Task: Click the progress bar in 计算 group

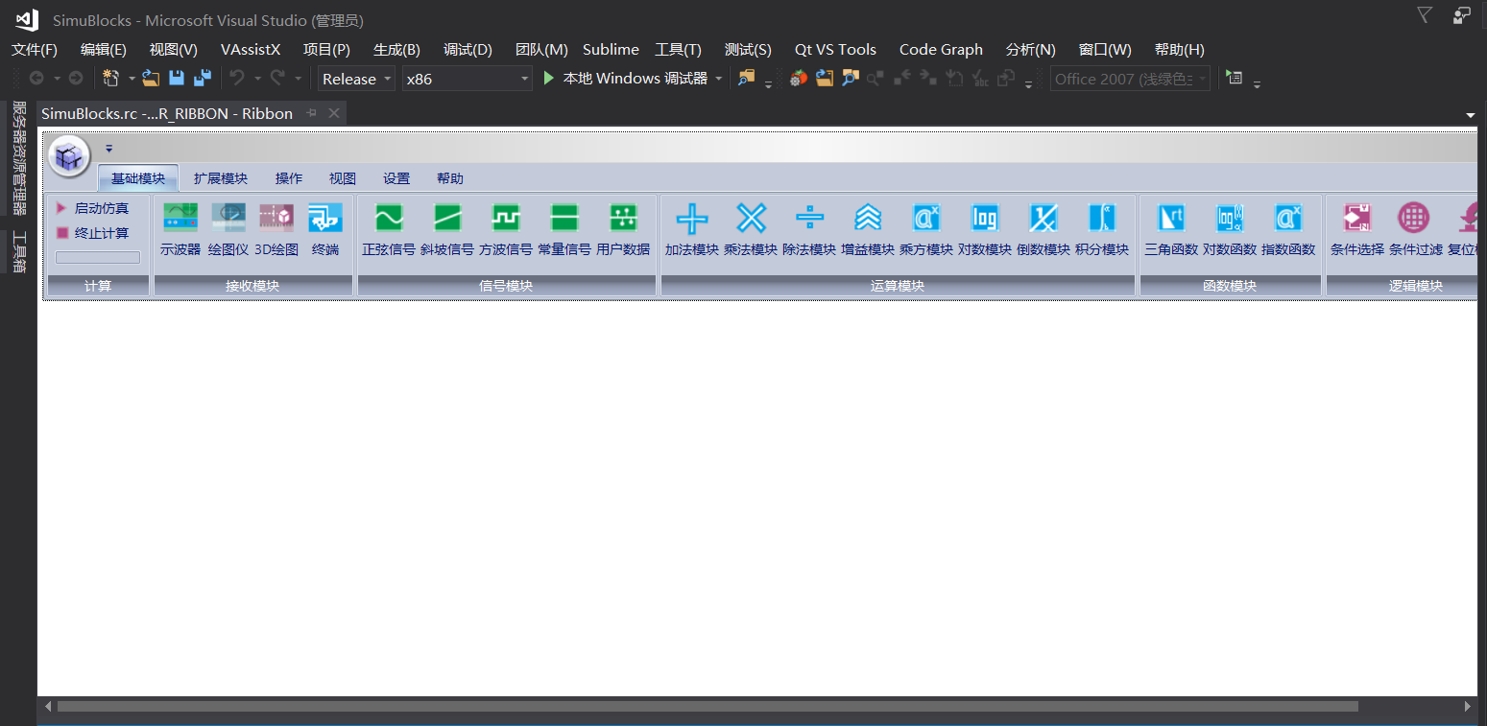Action: point(98,257)
